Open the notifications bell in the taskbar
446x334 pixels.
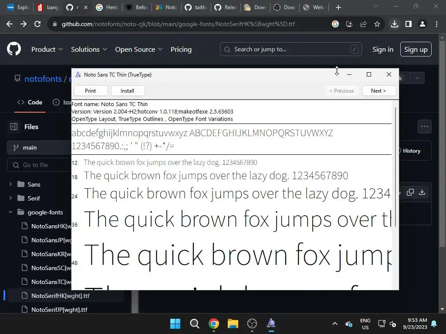coord(434,324)
